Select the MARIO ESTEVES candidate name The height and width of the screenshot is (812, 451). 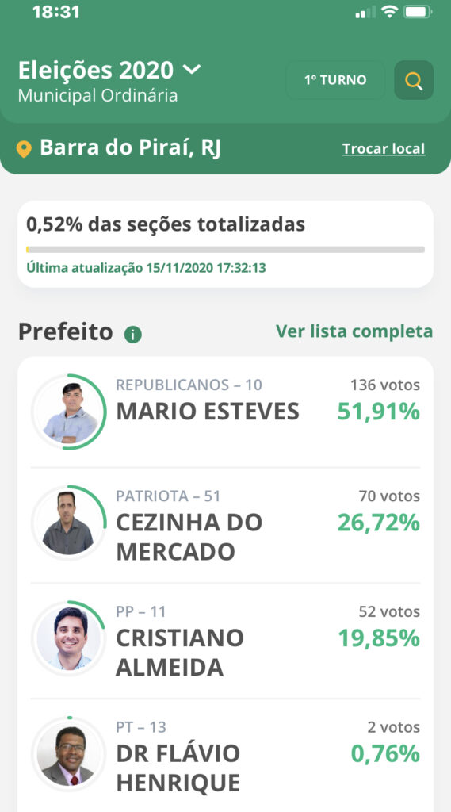point(208,412)
